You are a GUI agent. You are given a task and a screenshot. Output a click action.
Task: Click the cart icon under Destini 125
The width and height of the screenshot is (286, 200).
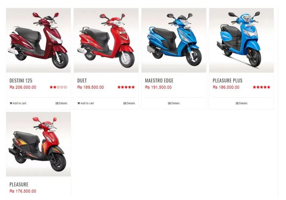(x=11, y=103)
